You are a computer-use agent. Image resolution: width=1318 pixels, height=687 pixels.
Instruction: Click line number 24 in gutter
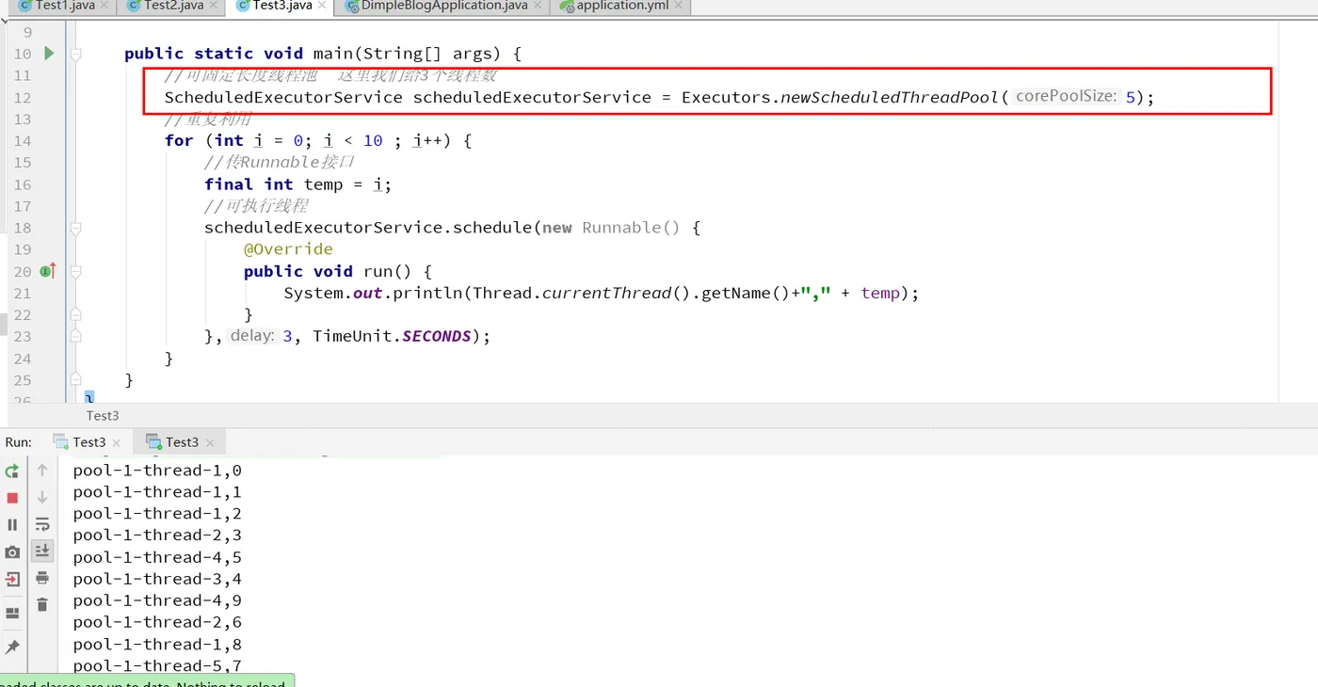click(x=22, y=359)
